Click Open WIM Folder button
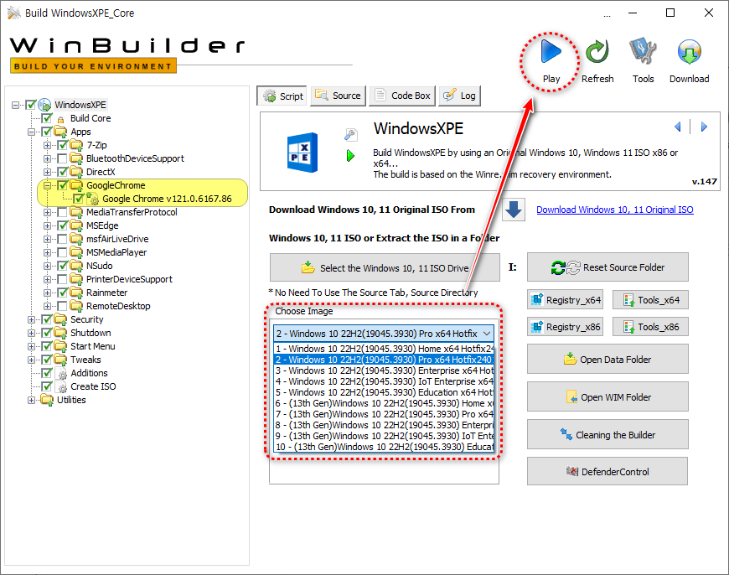The width and height of the screenshot is (729, 575). 607,396
